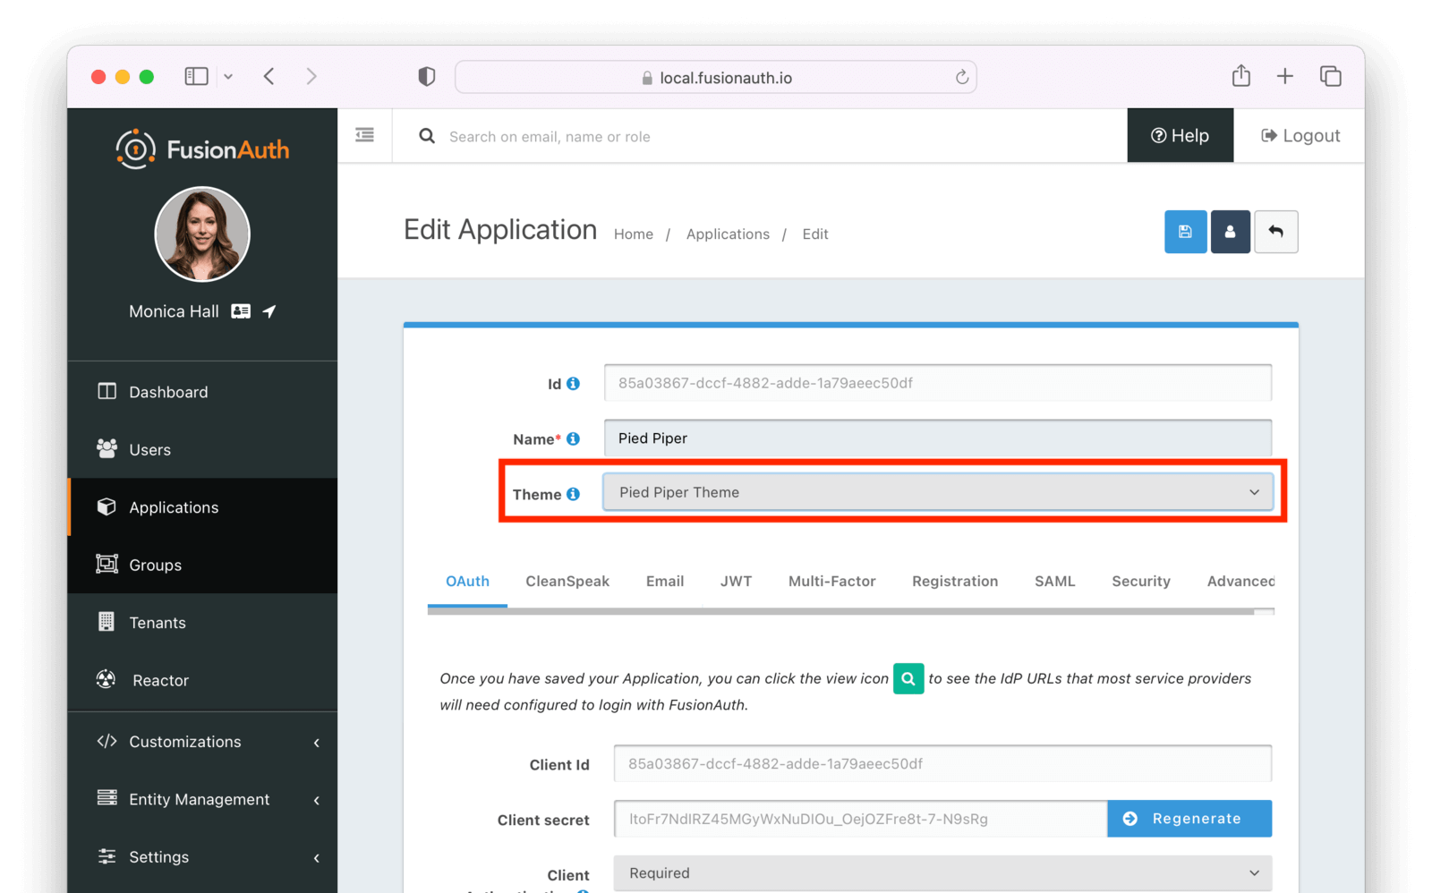Screen dimensions: 1432x893
Task: Collapse the sidebar with the menu icon
Action: coord(364,135)
